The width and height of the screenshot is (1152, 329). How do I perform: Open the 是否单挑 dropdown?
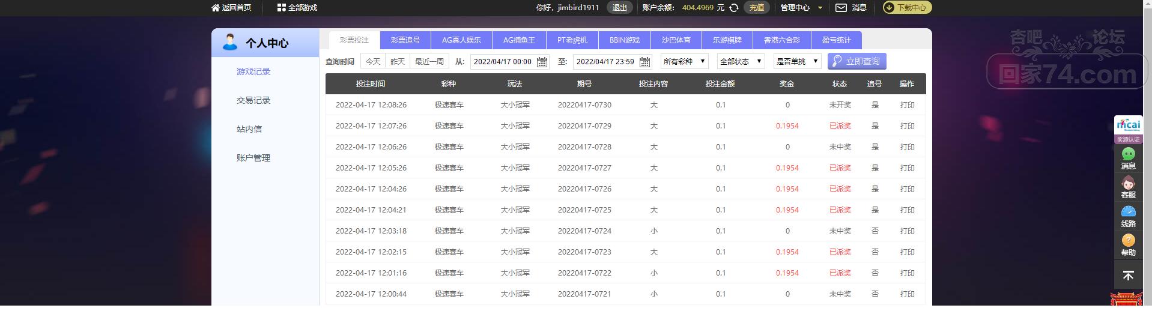797,61
